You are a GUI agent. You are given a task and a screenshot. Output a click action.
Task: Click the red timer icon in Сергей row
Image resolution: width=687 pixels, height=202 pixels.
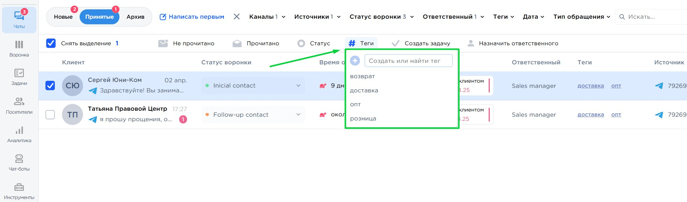323,86
